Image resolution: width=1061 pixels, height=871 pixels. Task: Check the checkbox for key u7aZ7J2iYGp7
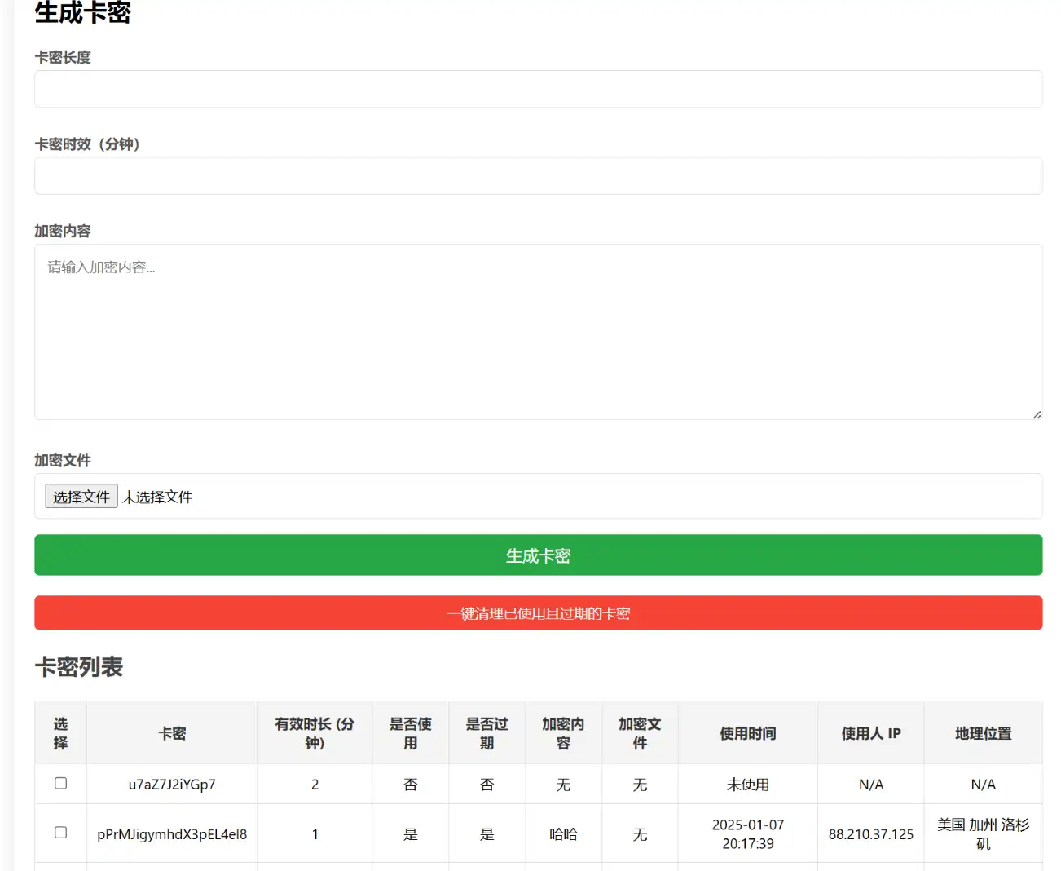[60, 784]
